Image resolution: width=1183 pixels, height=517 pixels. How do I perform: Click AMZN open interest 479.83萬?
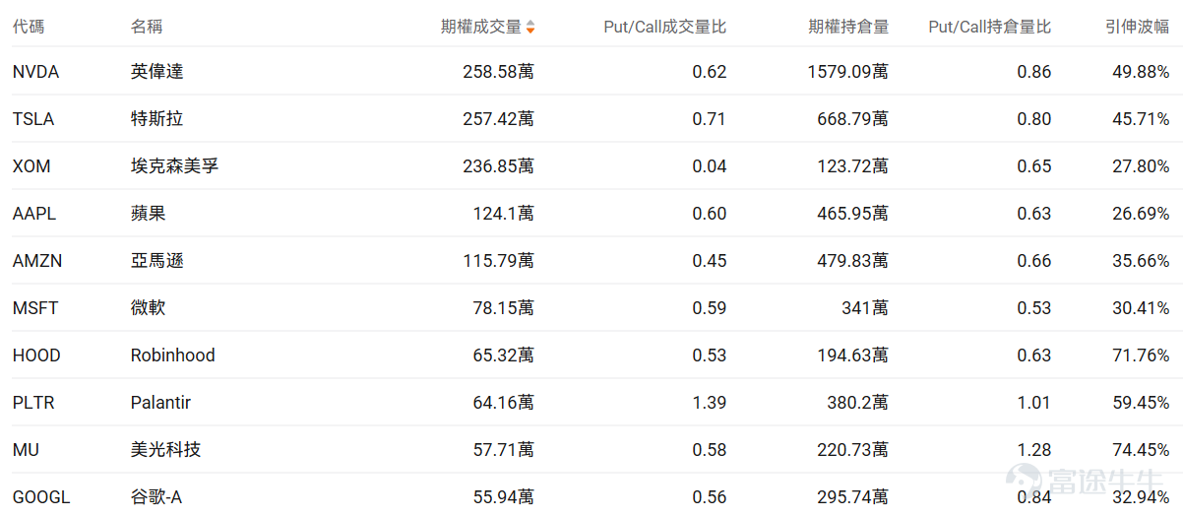[x=853, y=261]
